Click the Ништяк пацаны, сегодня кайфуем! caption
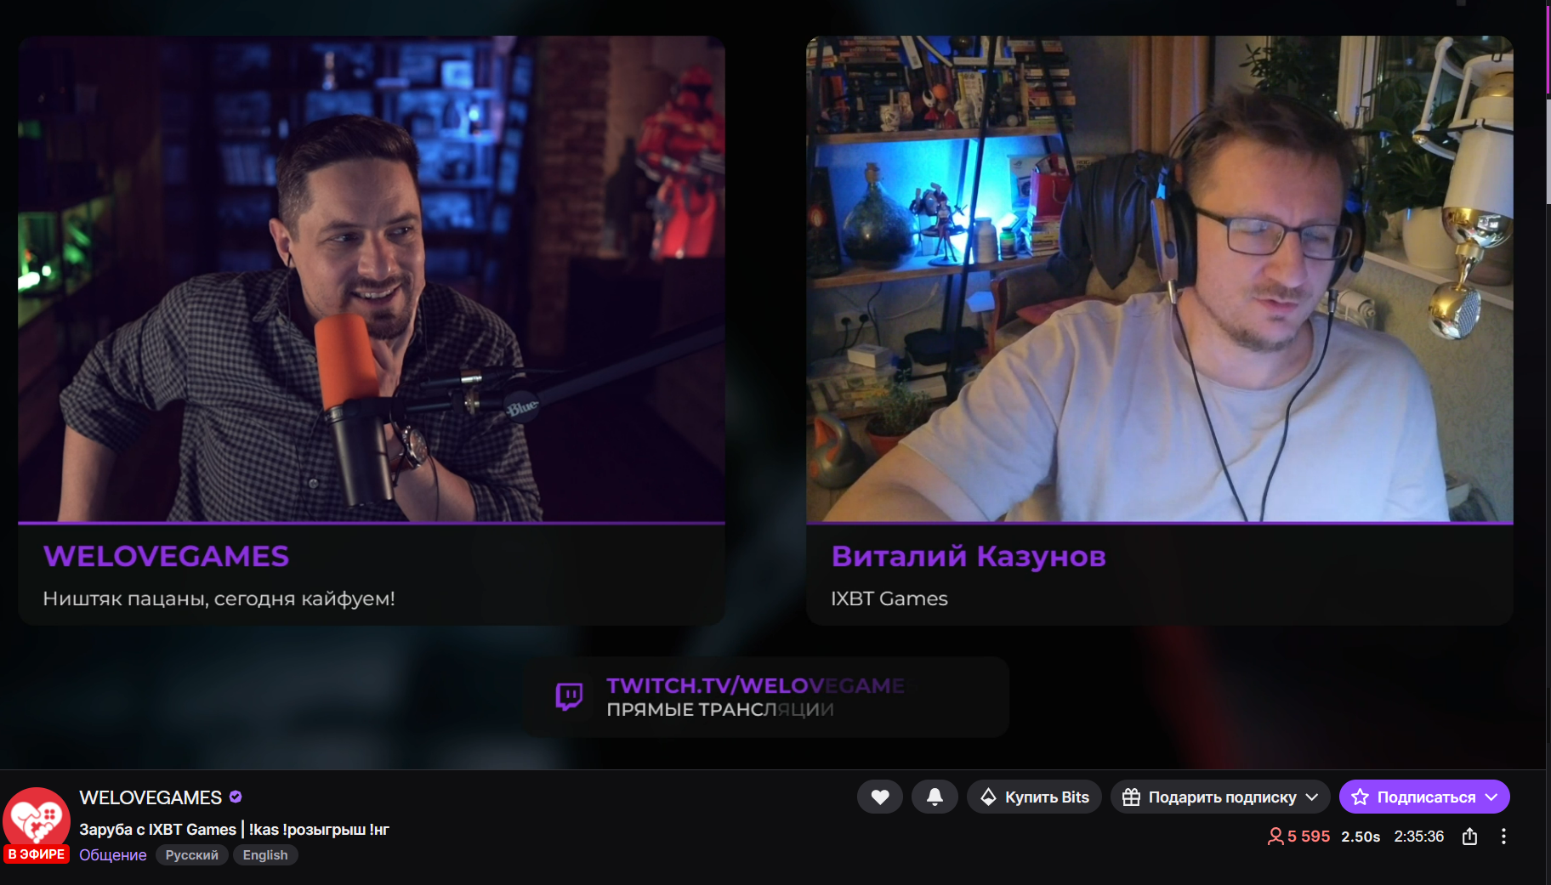The image size is (1551, 885). (219, 599)
